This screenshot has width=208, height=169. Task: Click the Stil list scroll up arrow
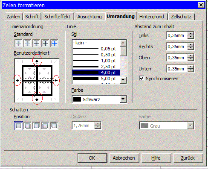123,43
